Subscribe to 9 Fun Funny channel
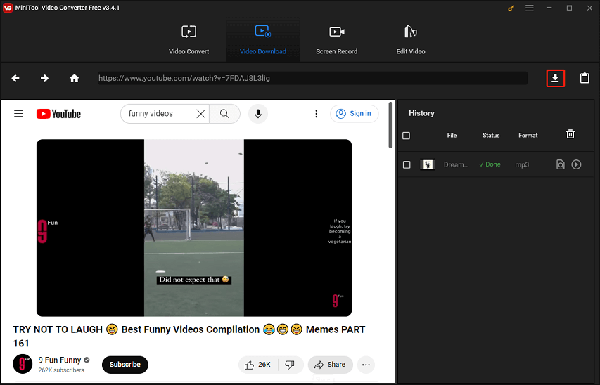Image resolution: width=600 pixels, height=385 pixels. (125, 365)
